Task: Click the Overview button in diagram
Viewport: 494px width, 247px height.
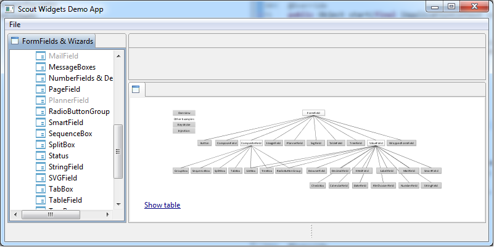Action: point(184,113)
